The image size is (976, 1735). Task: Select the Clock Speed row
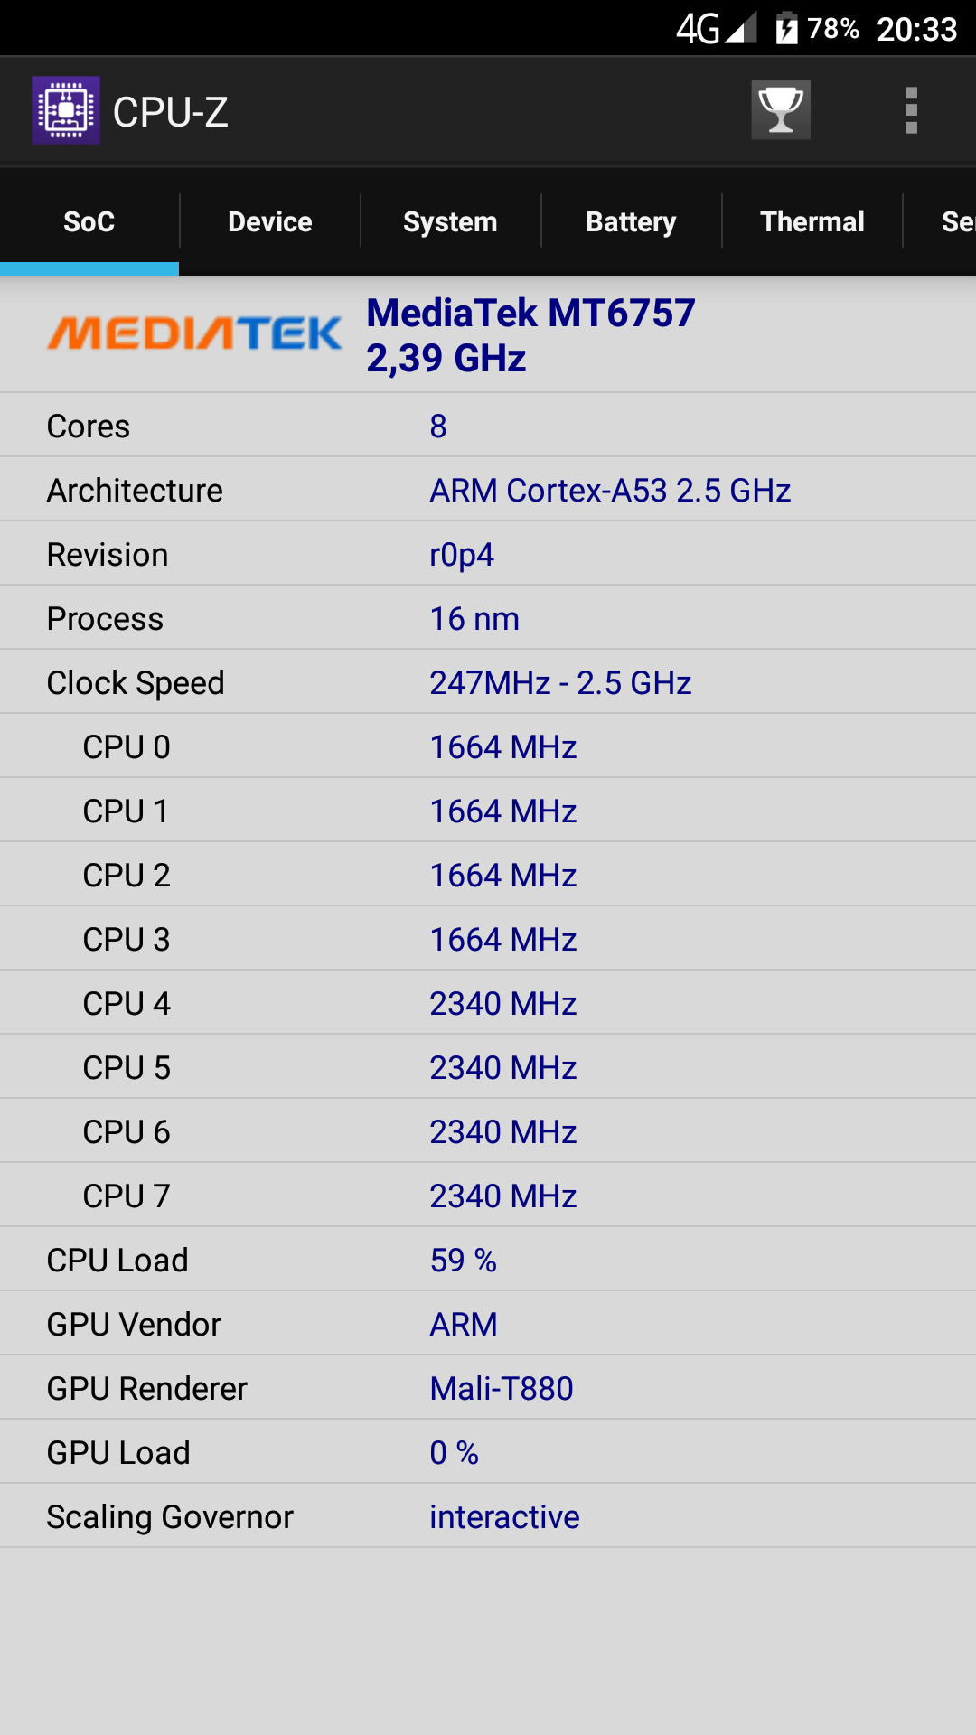point(488,682)
